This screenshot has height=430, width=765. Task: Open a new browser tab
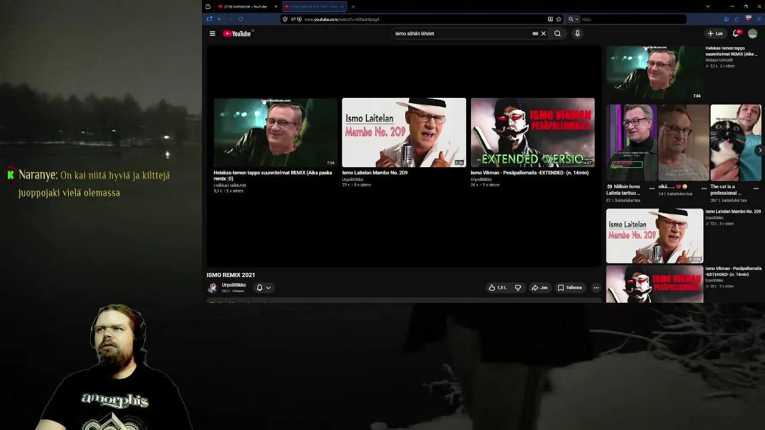(x=353, y=7)
